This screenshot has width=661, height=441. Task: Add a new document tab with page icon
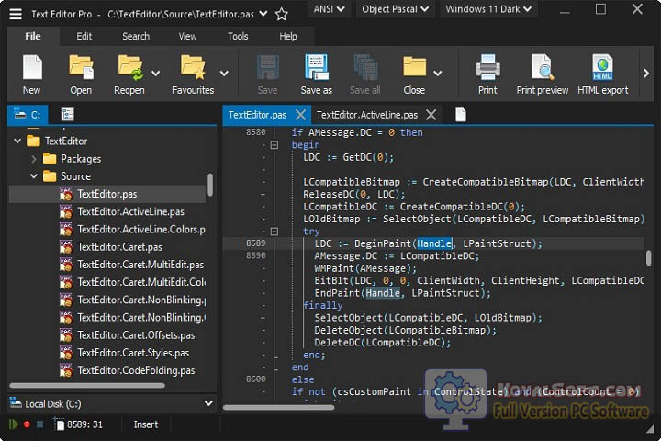click(x=461, y=115)
